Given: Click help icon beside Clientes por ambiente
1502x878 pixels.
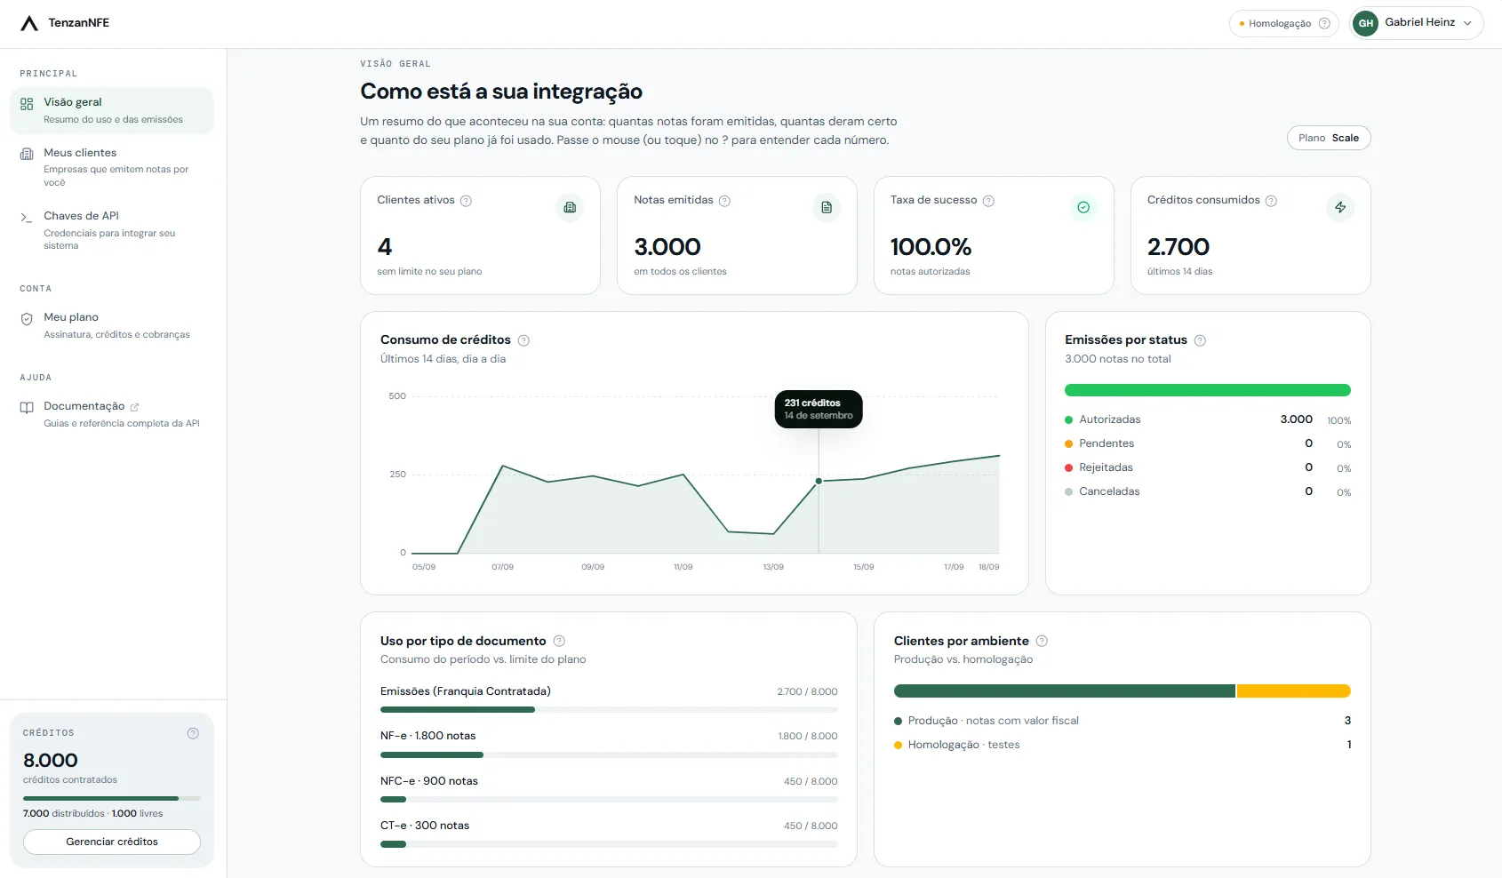Looking at the screenshot, I should (1042, 641).
